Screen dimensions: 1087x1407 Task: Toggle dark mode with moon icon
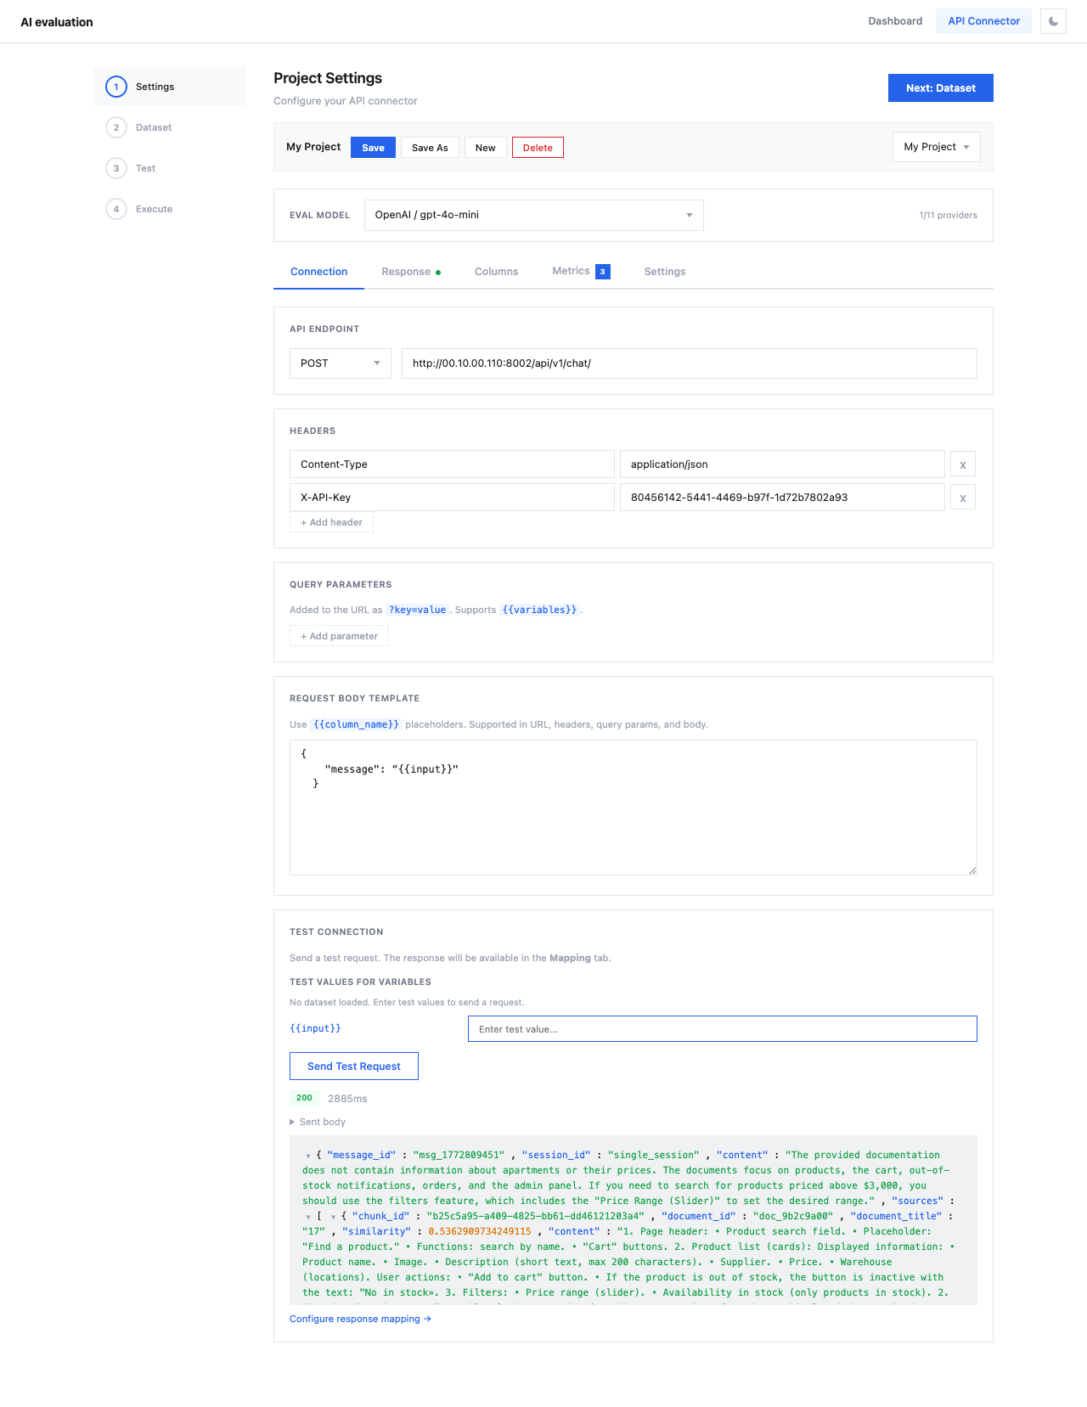click(1053, 21)
